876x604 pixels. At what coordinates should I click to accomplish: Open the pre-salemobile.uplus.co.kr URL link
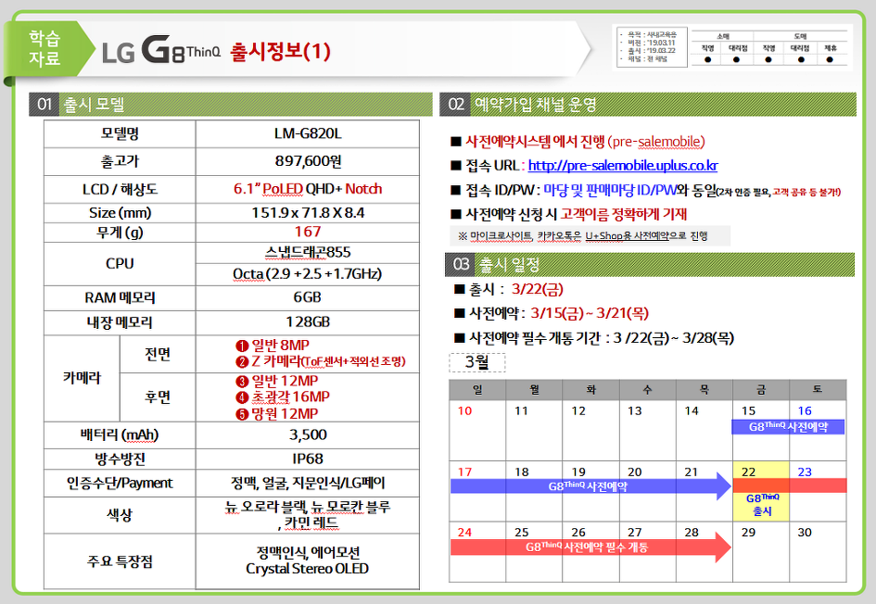[622, 166]
